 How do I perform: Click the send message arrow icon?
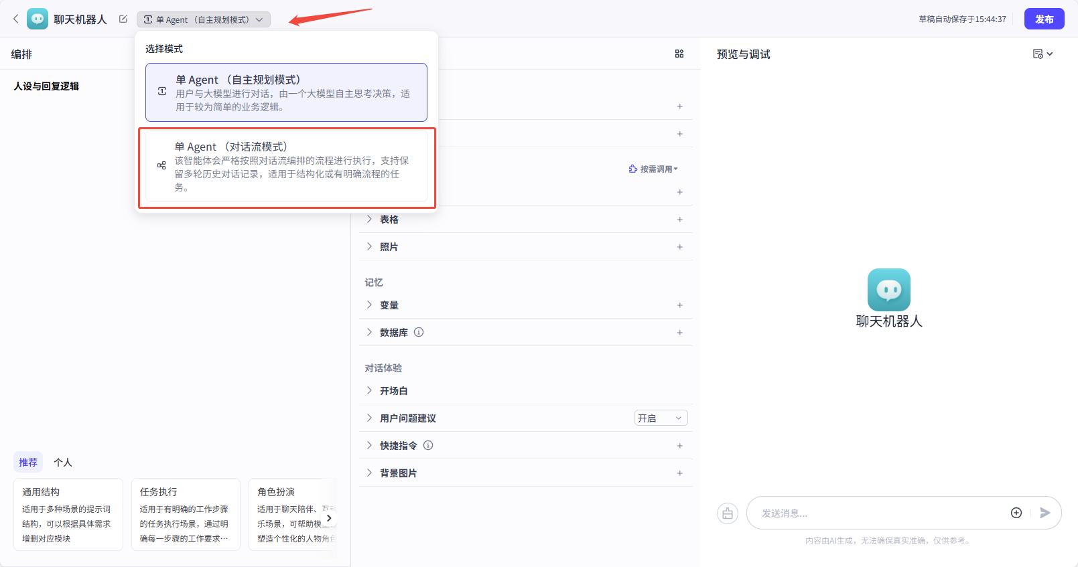click(x=1045, y=513)
